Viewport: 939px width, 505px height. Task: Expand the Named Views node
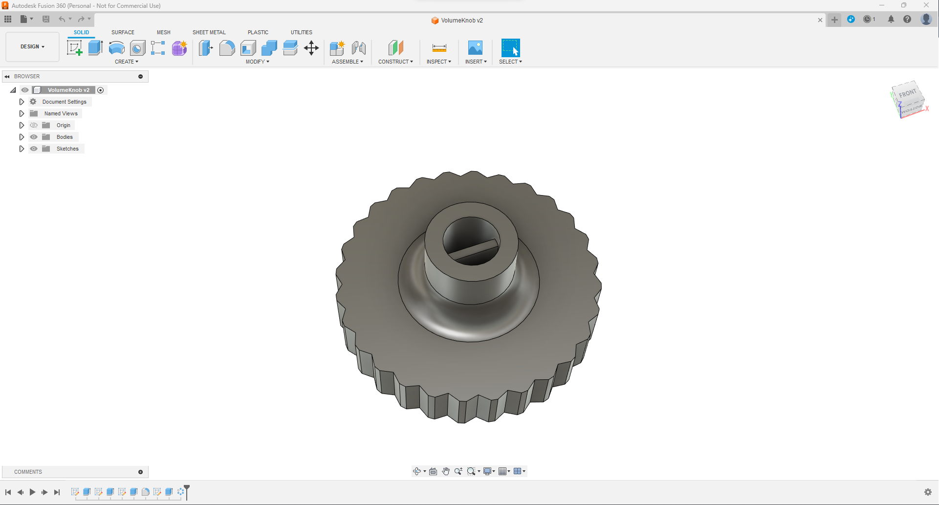pos(22,113)
